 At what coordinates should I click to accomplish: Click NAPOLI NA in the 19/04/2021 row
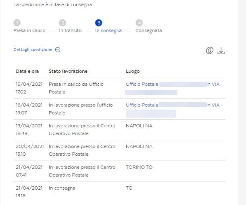139,126
